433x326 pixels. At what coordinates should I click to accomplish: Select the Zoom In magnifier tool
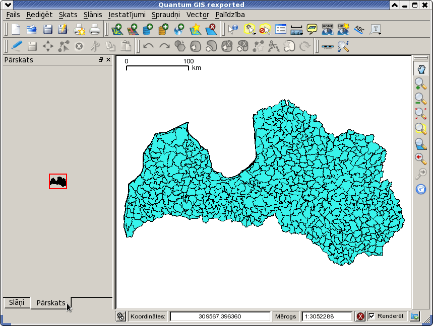click(x=421, y=84)
